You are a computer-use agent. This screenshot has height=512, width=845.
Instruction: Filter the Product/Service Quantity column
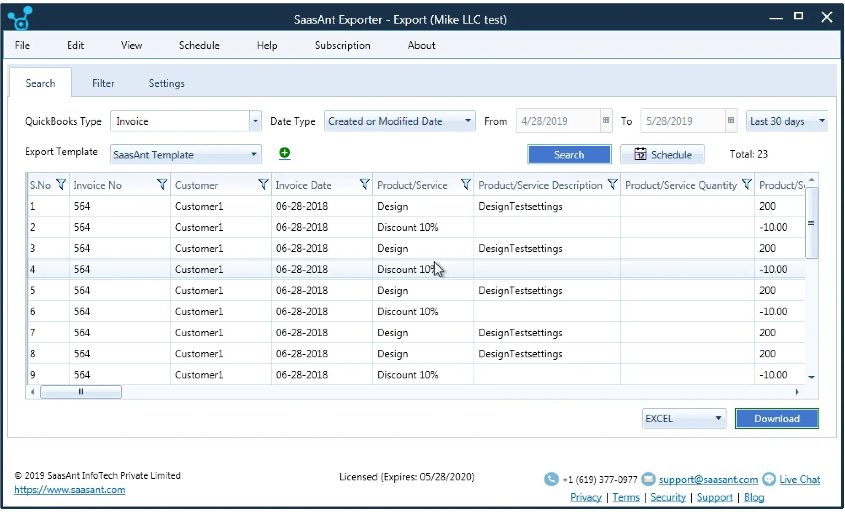(x=747, y=184)
